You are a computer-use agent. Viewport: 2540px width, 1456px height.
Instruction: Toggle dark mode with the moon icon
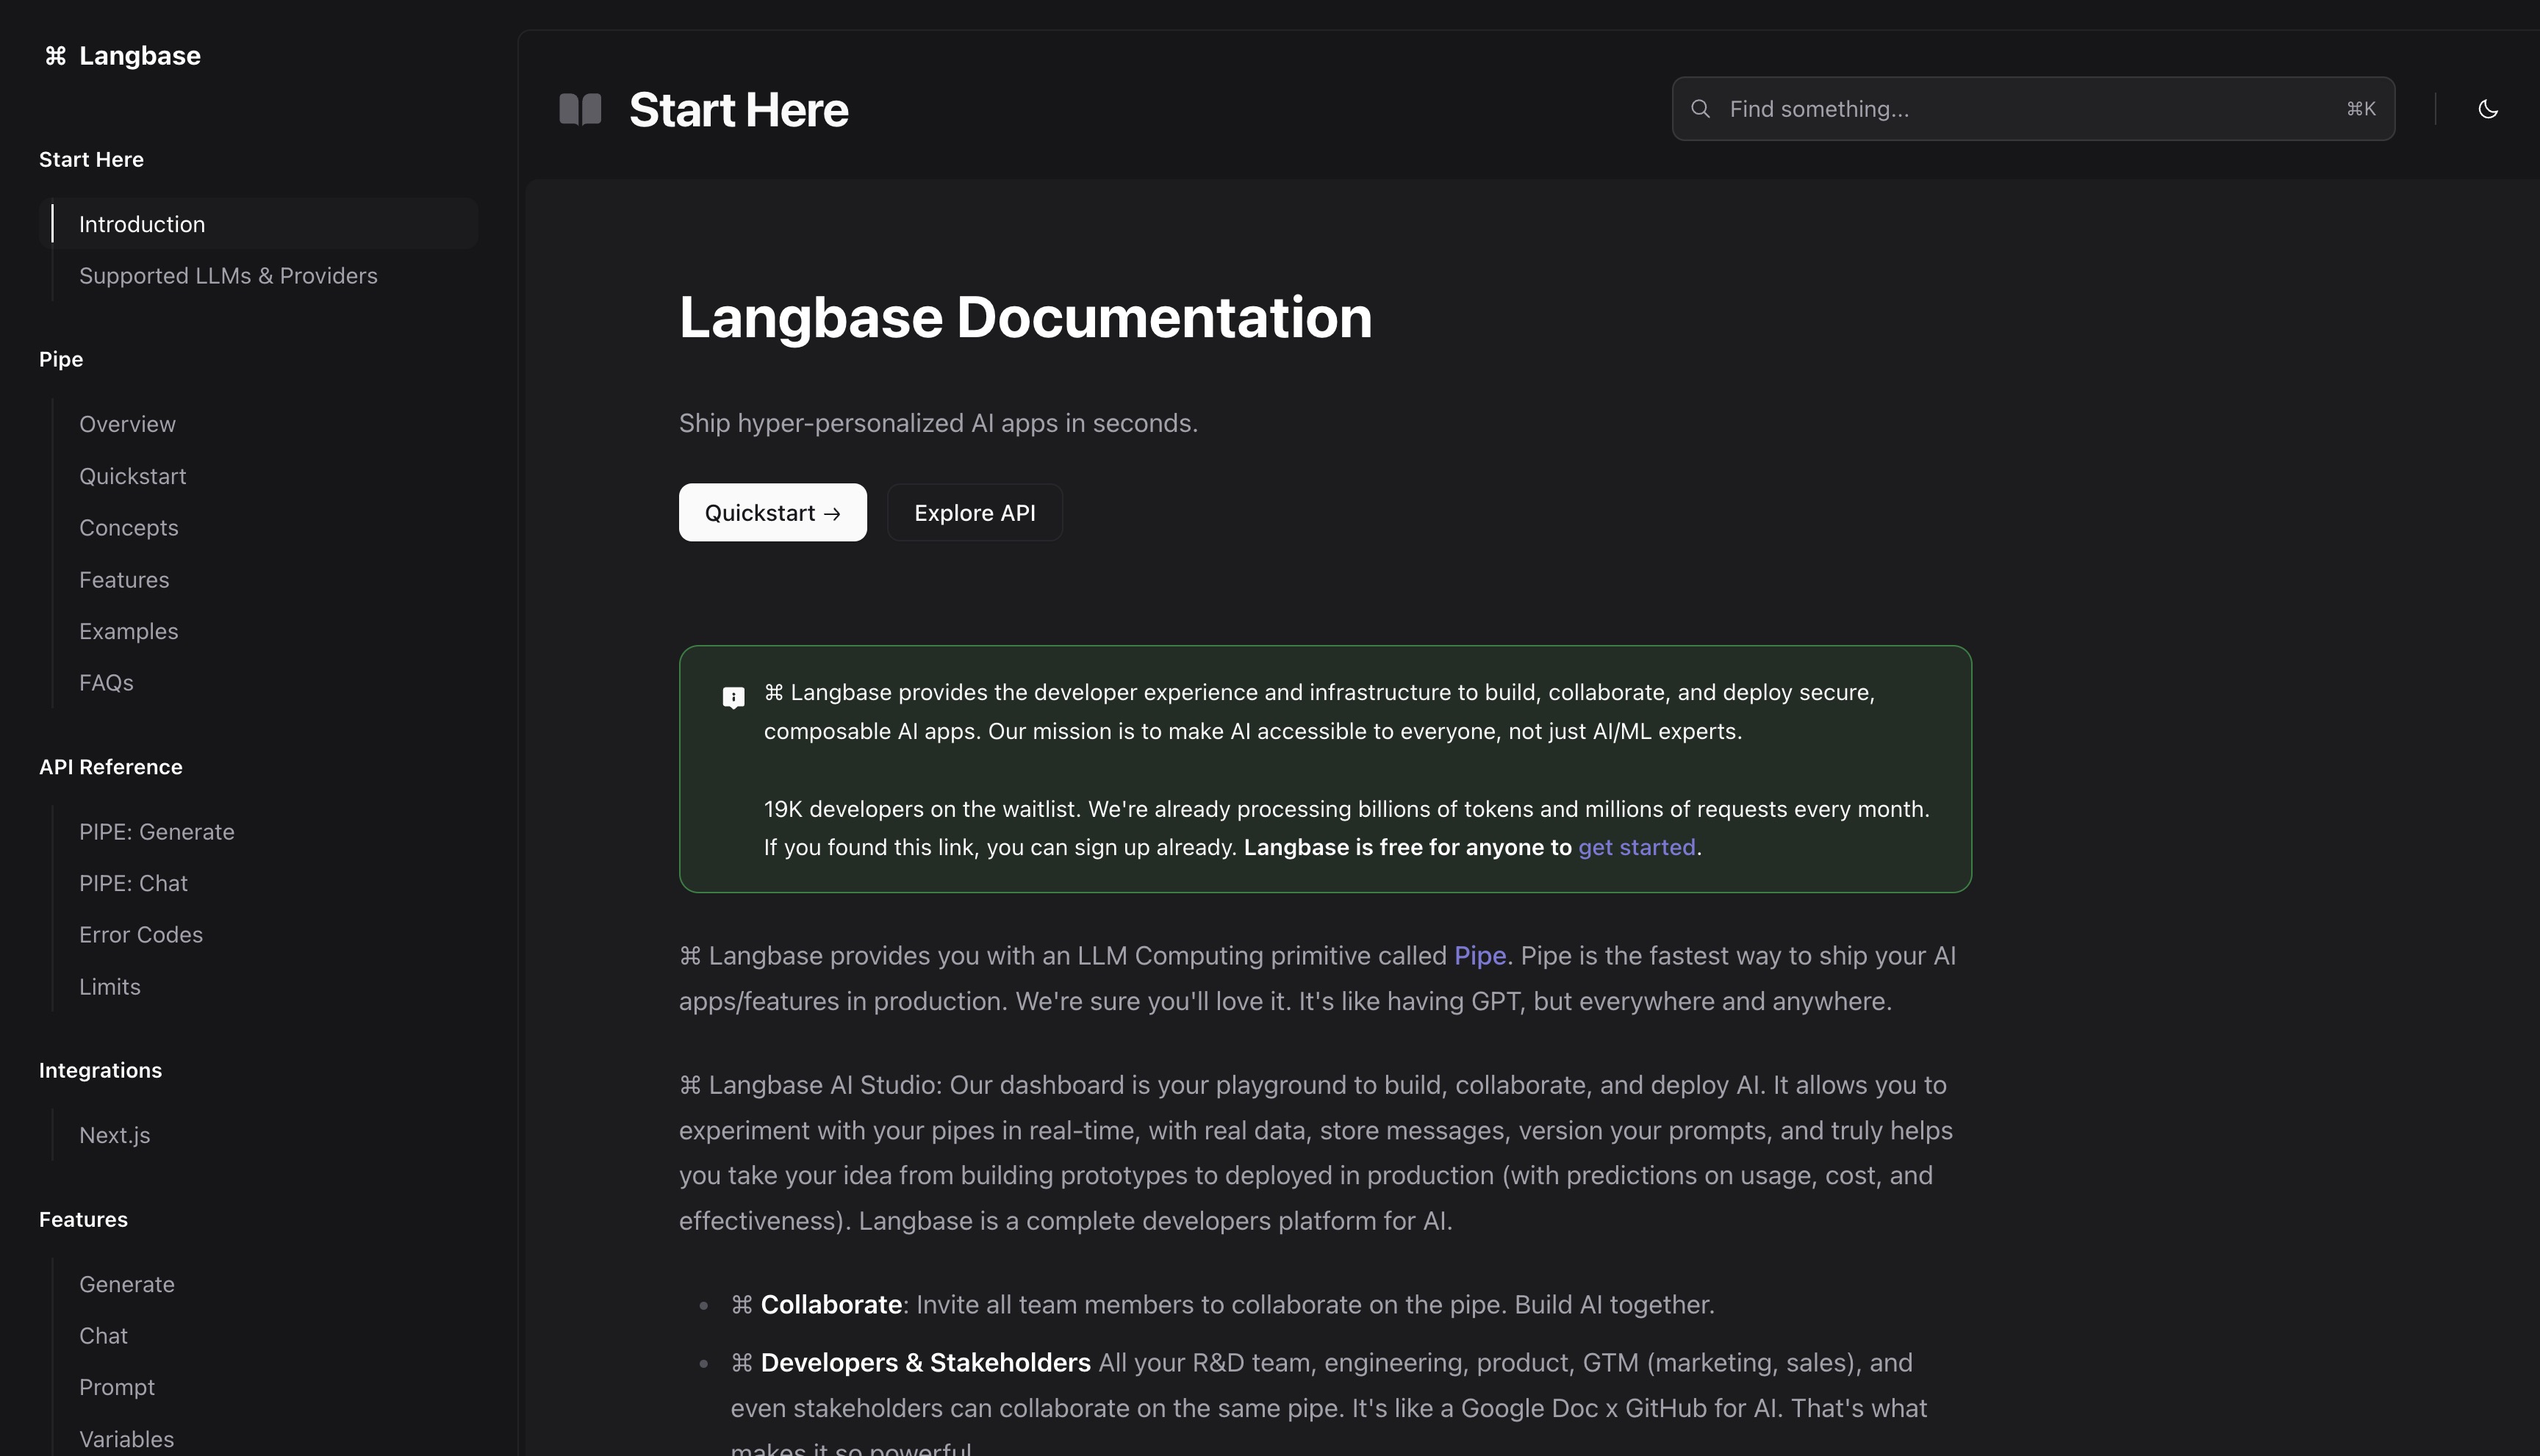pyautogui.click(x=2489, y=110)
